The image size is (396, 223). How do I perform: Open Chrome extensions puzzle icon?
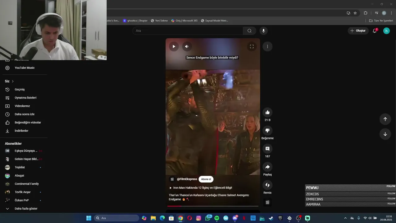click(365, 13)
